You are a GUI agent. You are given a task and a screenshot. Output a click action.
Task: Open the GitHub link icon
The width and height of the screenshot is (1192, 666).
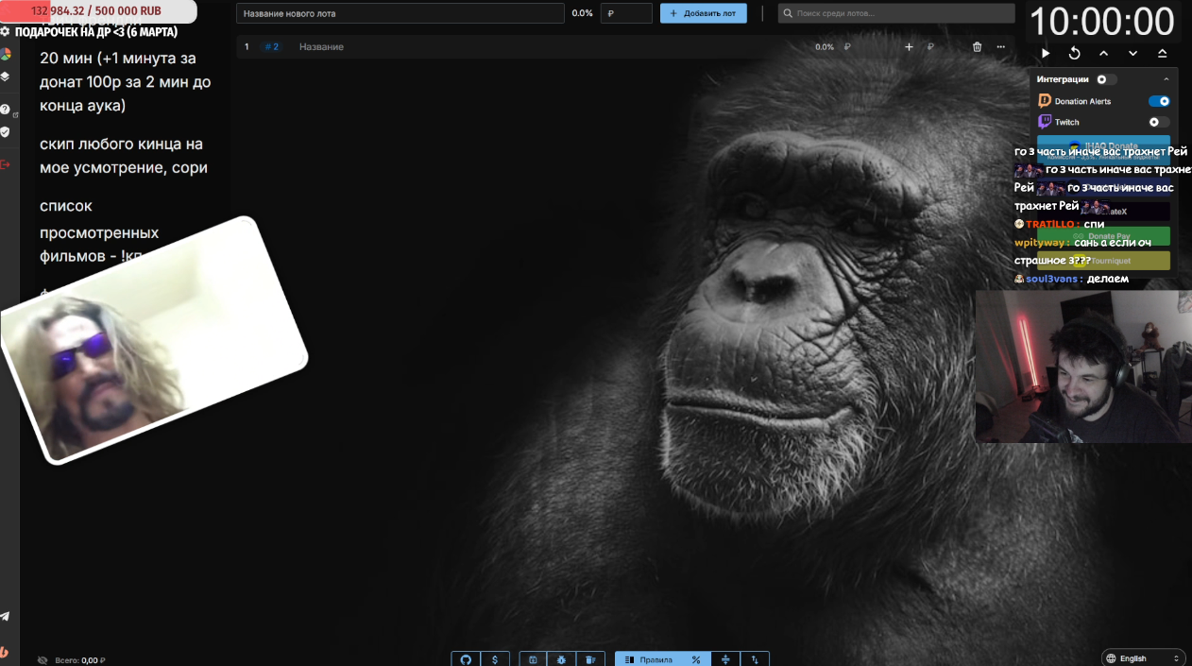(x=466, y=659)
